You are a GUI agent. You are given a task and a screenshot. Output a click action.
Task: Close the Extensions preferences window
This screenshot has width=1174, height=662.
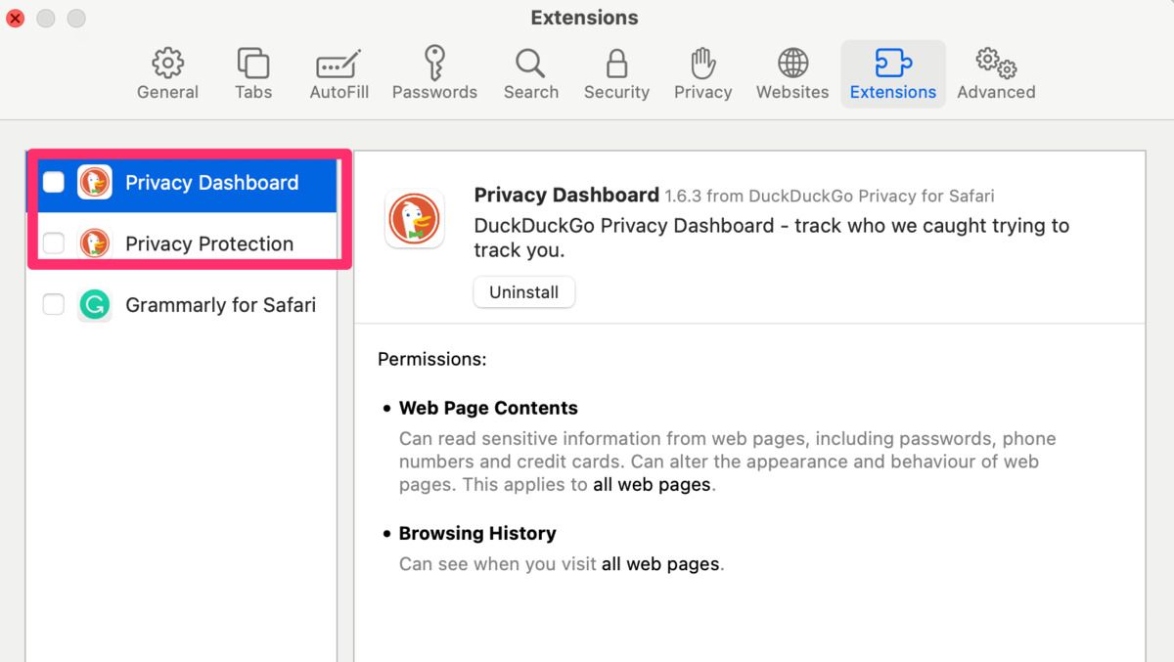15,19
